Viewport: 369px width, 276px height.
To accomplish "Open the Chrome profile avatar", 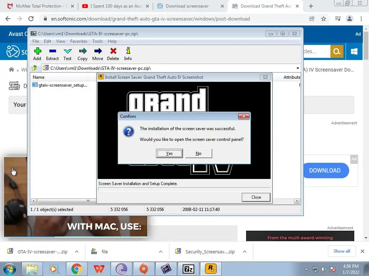I will click(x=350, y=19).
